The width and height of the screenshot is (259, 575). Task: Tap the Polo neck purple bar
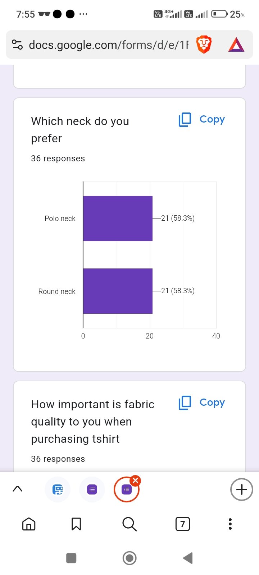(118, 218)
